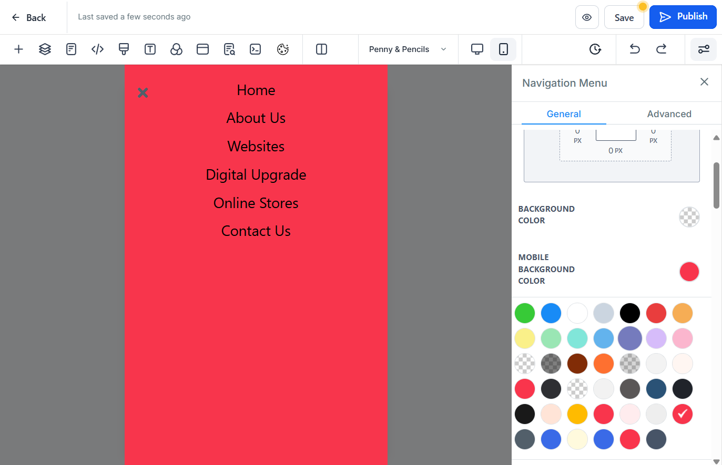Undo the last change
Image resolution: width=722 pixels, height=465 pixels.
(635, 49)
